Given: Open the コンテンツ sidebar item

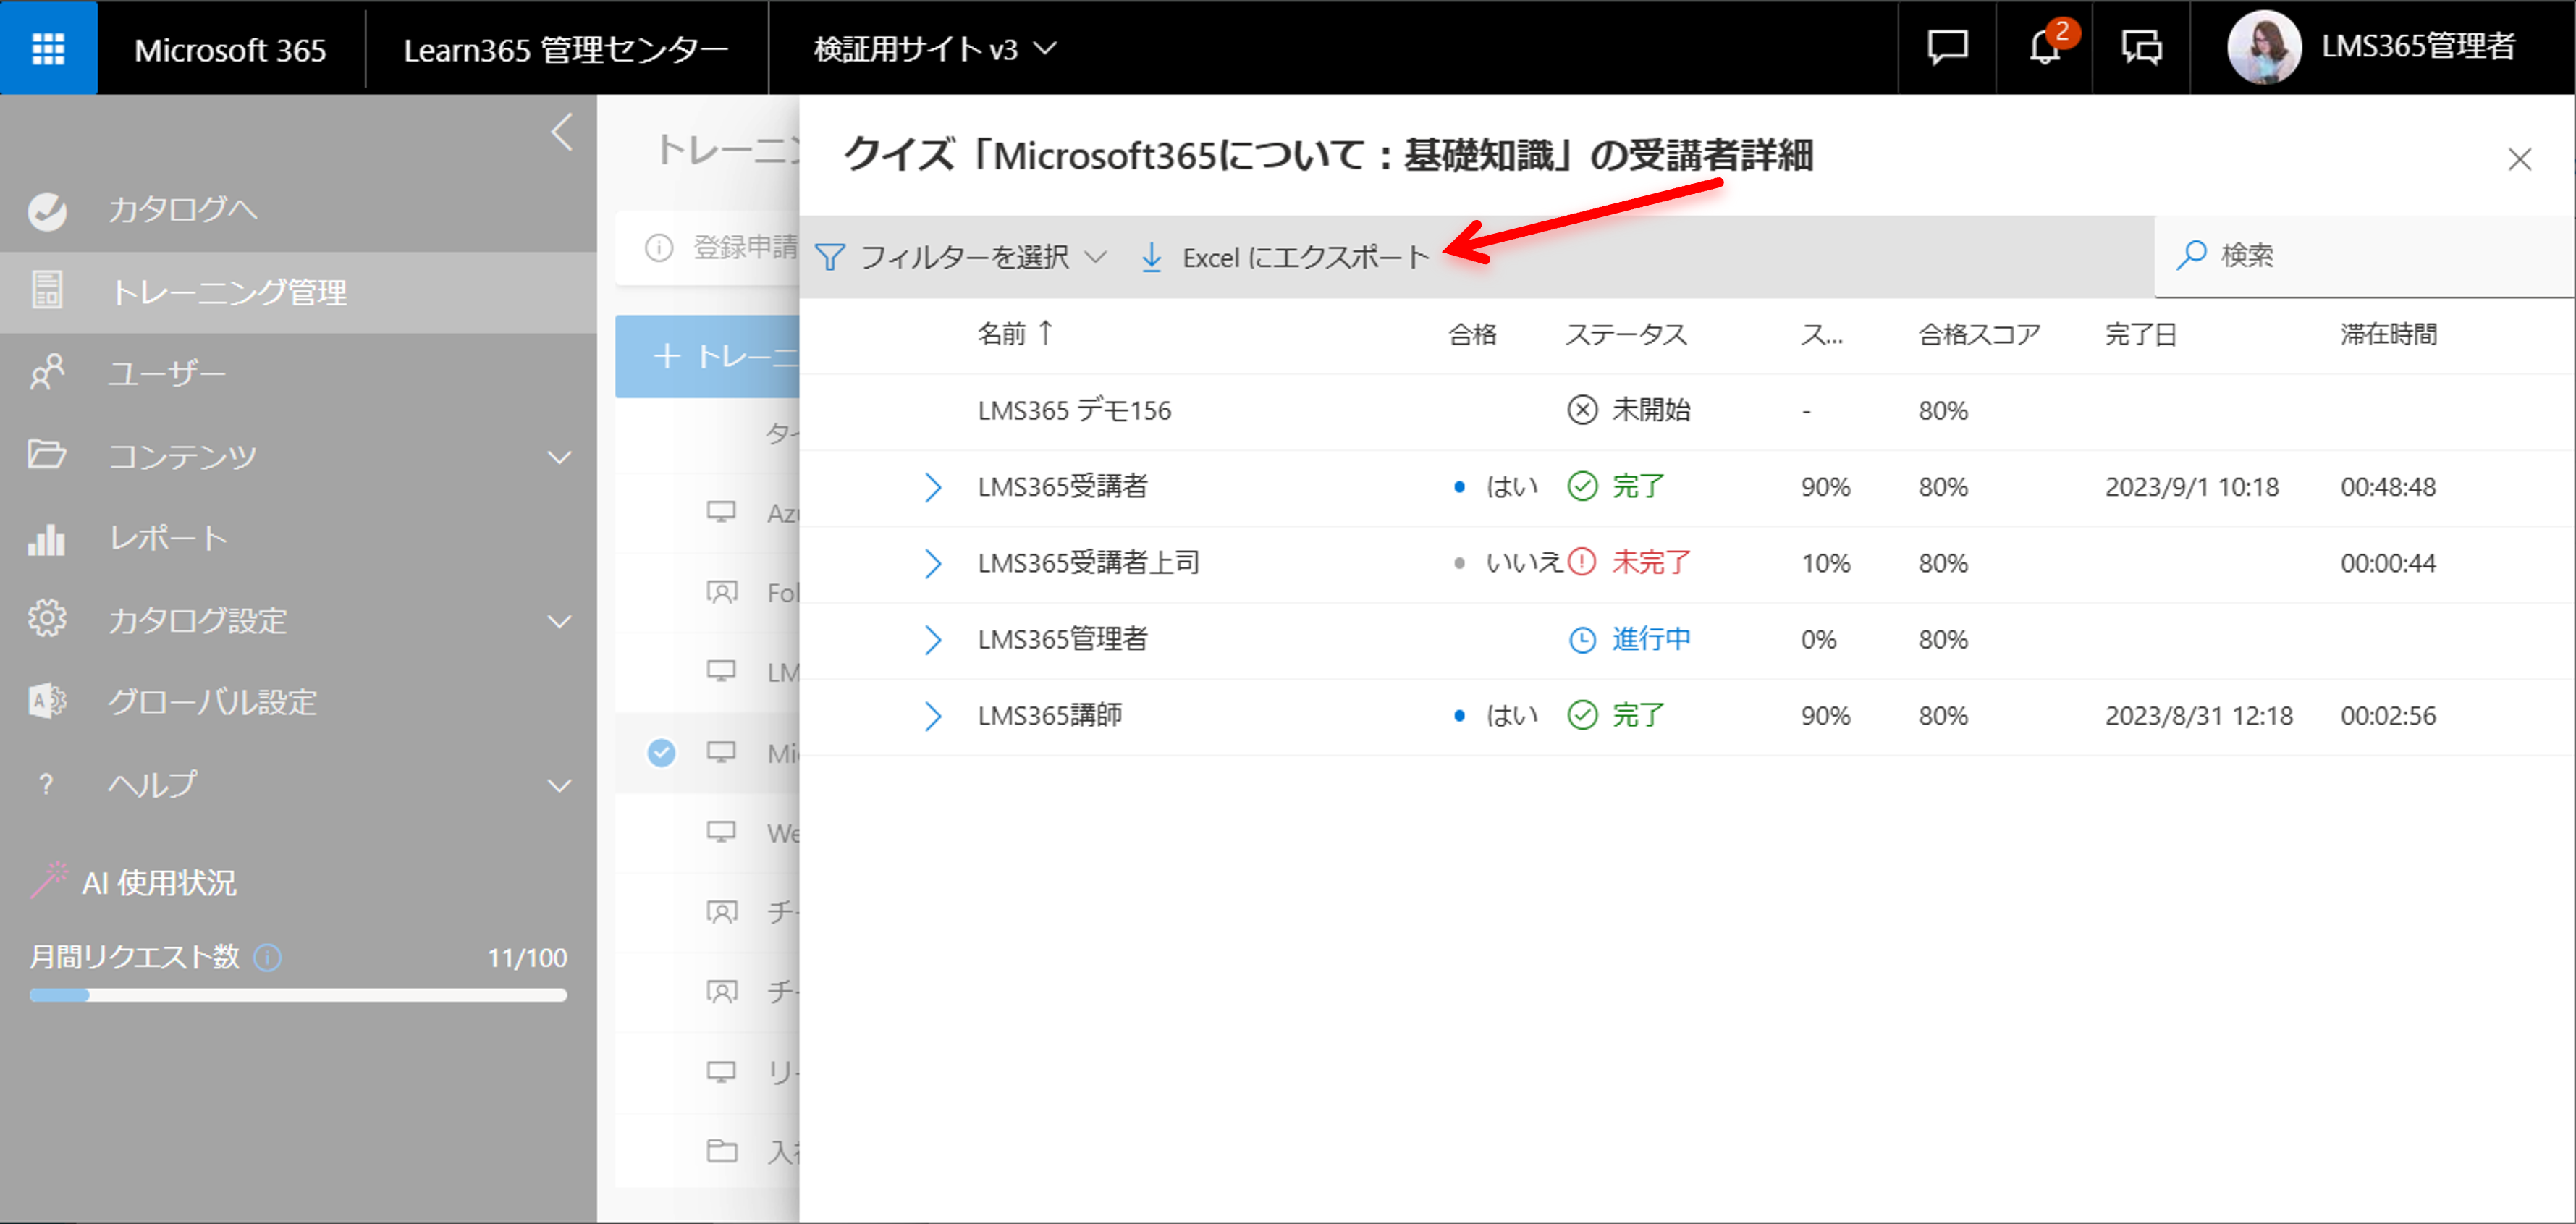Looking at the screenshot, I should [183, 456].
